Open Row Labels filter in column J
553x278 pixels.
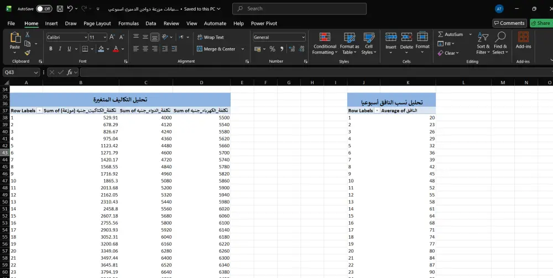click(377, 111)
